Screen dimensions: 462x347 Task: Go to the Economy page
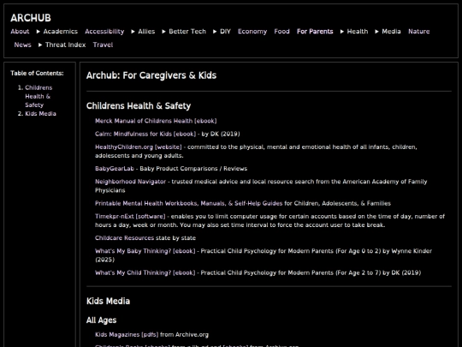click(252, 32)
